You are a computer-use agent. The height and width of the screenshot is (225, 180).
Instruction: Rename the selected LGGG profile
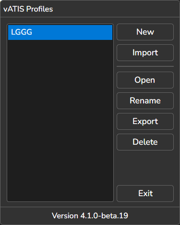point(145,100)
